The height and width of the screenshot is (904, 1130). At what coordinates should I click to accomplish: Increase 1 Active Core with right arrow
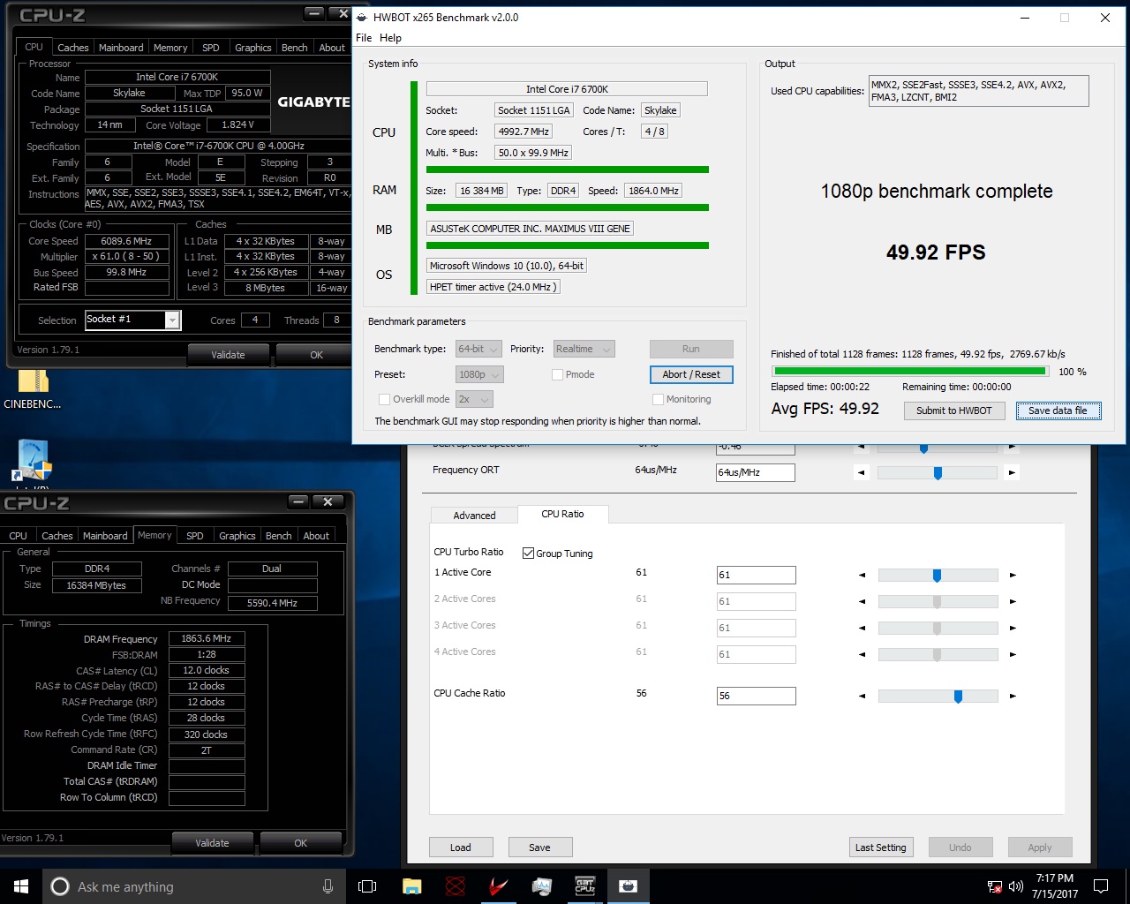[x=1013, y=575]
